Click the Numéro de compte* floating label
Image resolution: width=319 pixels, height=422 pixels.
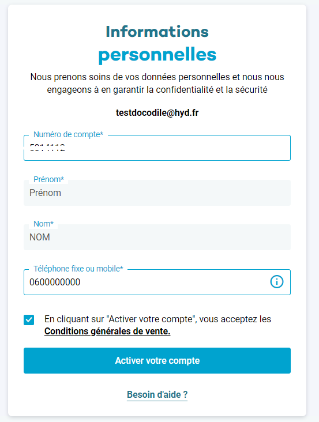point(69,134)
